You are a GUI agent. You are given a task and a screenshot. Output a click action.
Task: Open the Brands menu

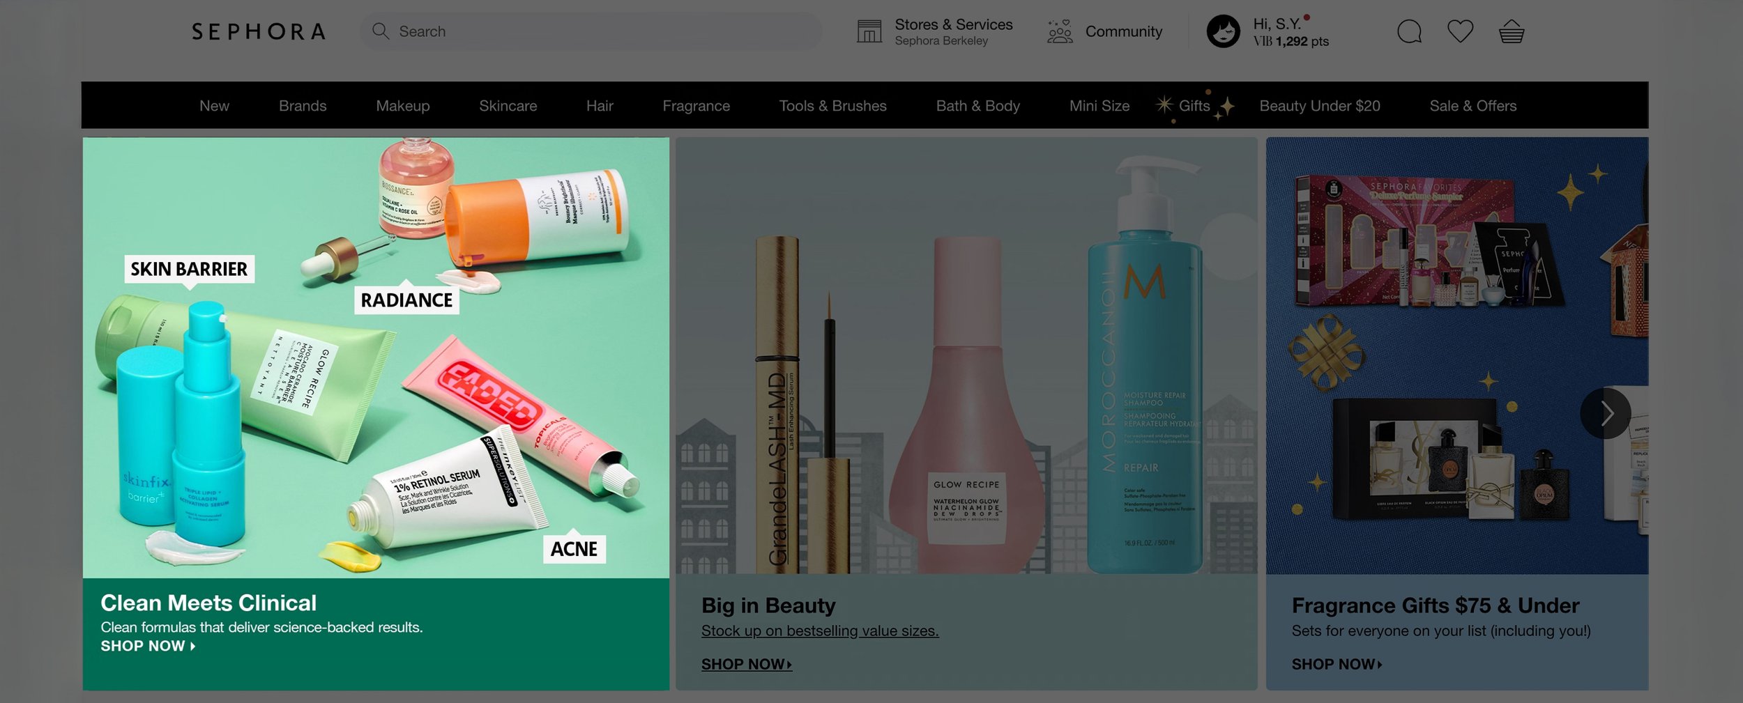pyautogui.click(x=303, y=106)
